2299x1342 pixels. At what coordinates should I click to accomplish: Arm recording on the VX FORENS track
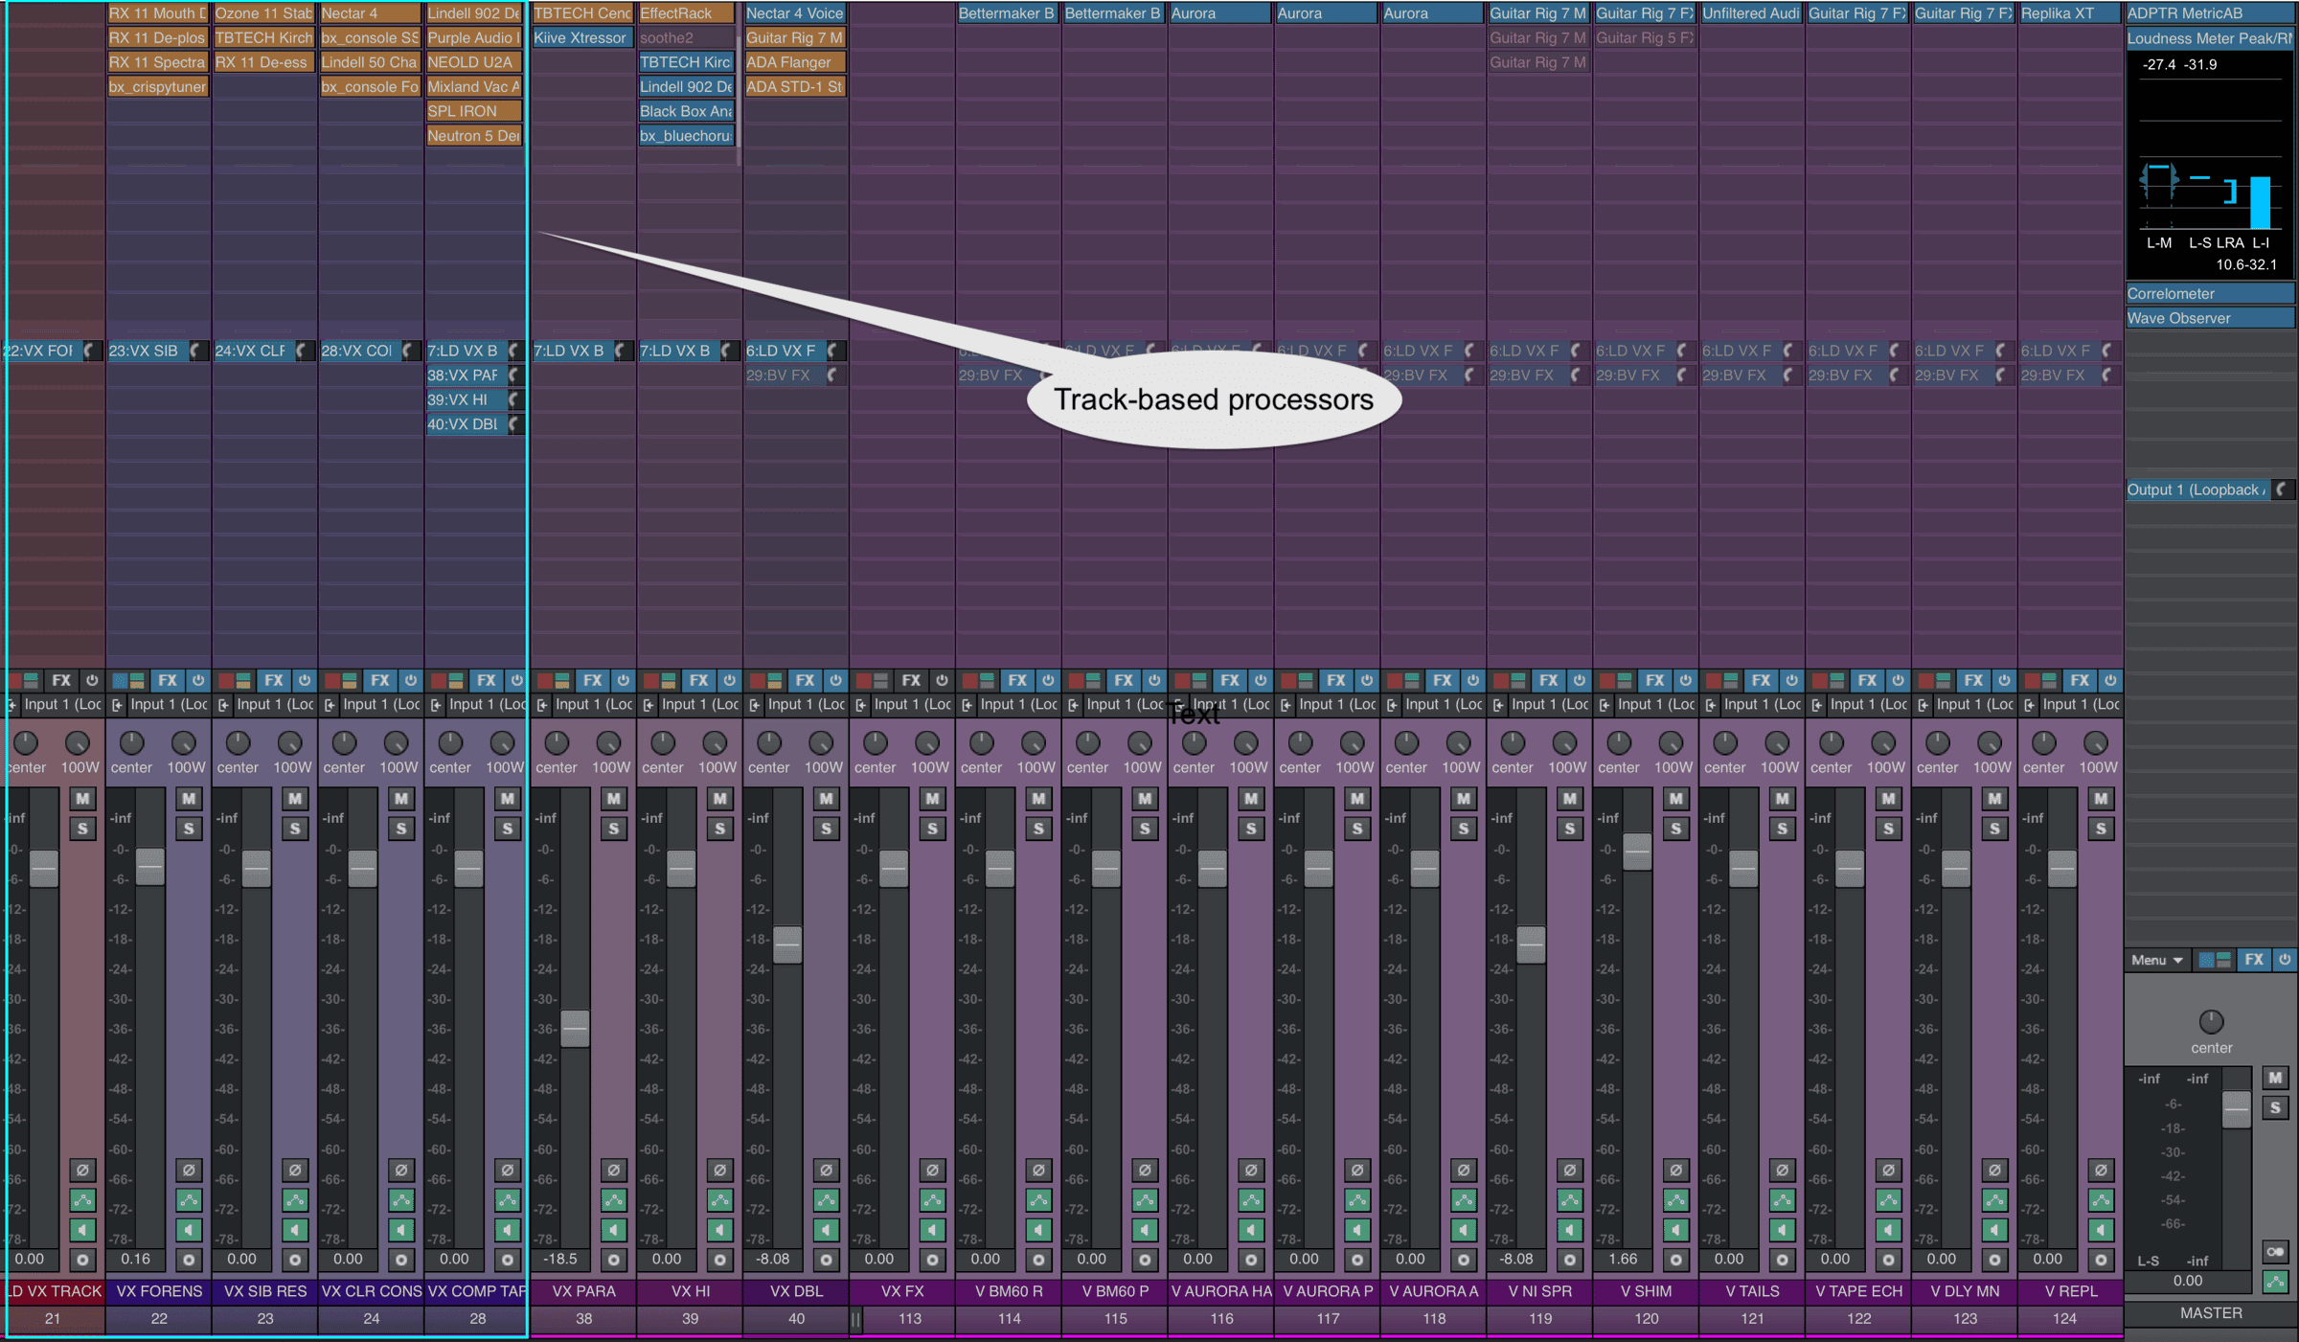(189, 1260)
